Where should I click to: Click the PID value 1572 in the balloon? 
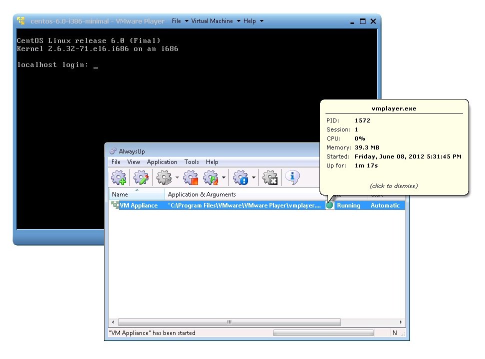(362, 120)
